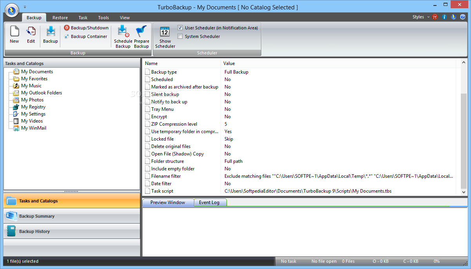The height and width of the screenshot is (269, 471).
Task: Open the Styles dropdown
Action: click(421, 17)
